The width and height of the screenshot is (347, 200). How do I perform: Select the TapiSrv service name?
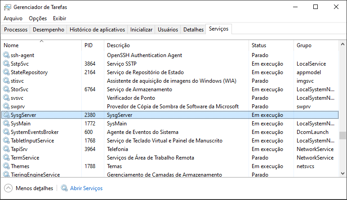click(x=19, y=149)
